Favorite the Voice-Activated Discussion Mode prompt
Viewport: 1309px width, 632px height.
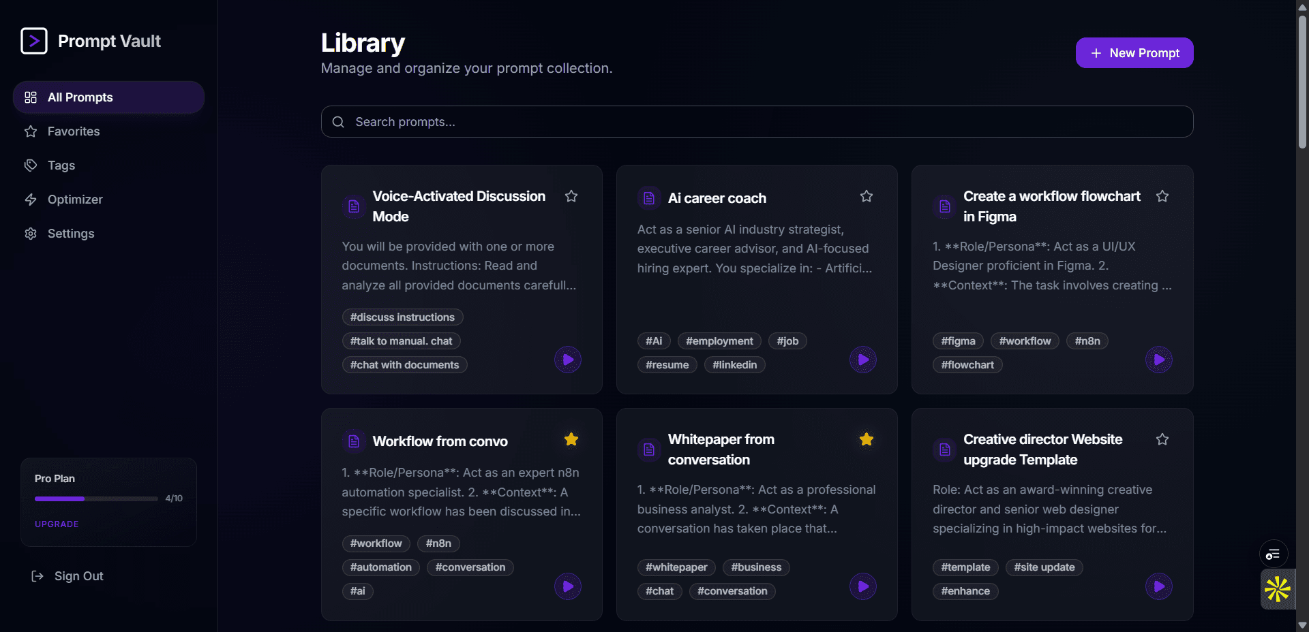coord(571,196)
